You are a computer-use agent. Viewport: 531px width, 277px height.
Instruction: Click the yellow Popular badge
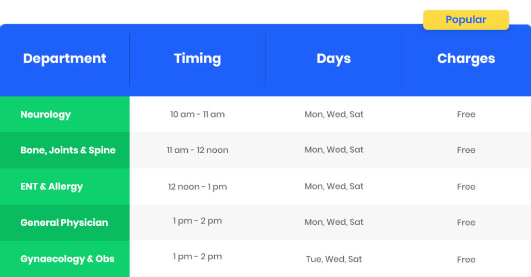coord(466,20)
